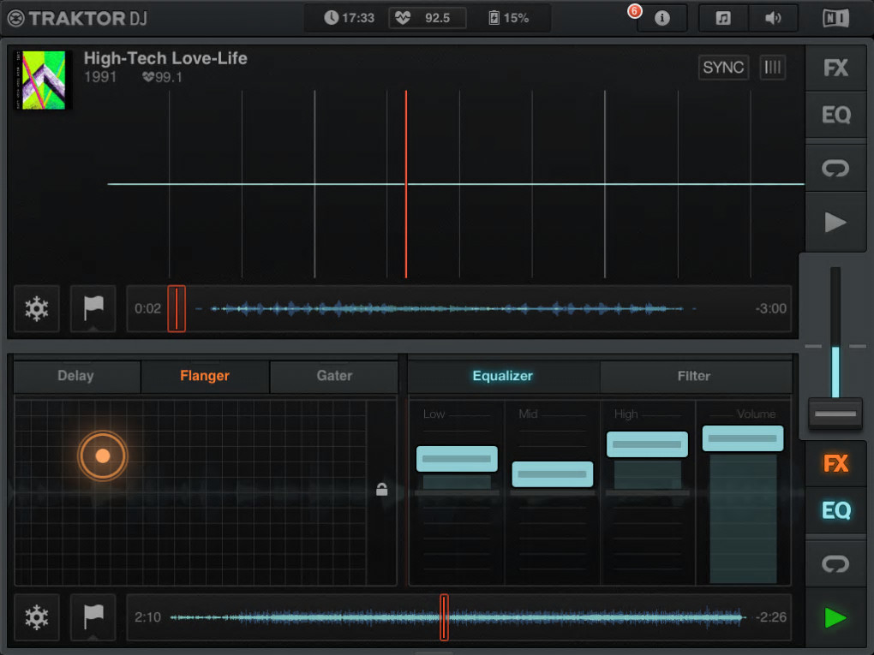This screenshot has height=655, width=874.
Task: Toggle the blue EQ button on bottom deck
Action: 835,510
